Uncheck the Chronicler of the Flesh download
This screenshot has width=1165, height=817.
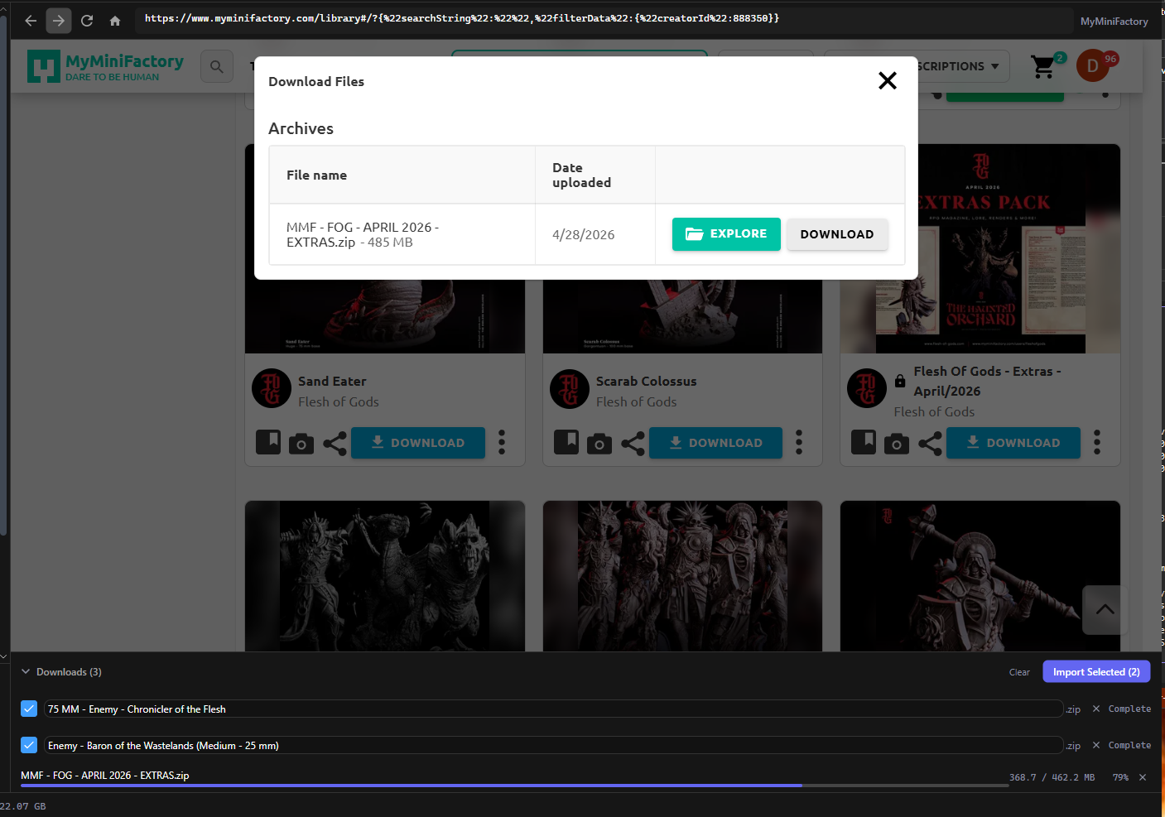pos(29,709)
